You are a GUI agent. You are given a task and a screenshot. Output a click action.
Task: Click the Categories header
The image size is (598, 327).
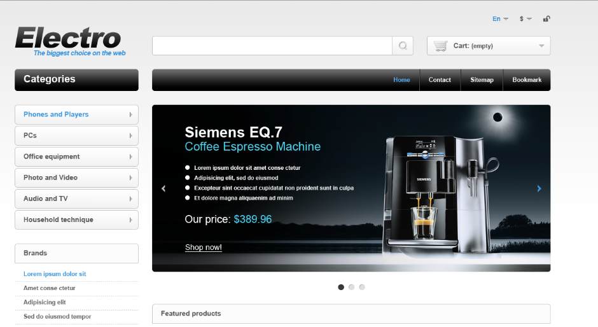click(76, 80)
